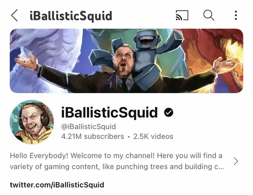This screenshot has height=195, width=253.
Task: Open the Cast to device icon
Action: (182, 15)
